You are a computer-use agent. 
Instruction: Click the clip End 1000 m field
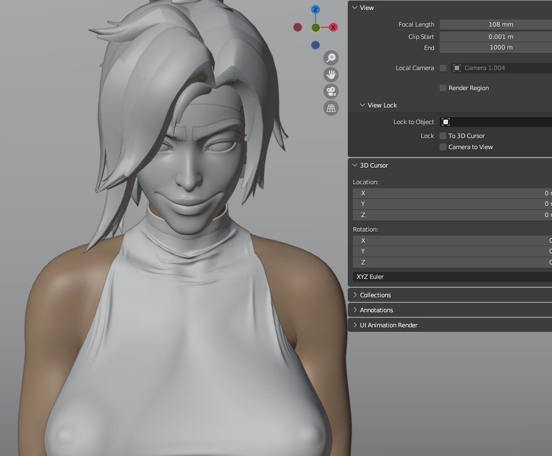click(x=496, y=47)
